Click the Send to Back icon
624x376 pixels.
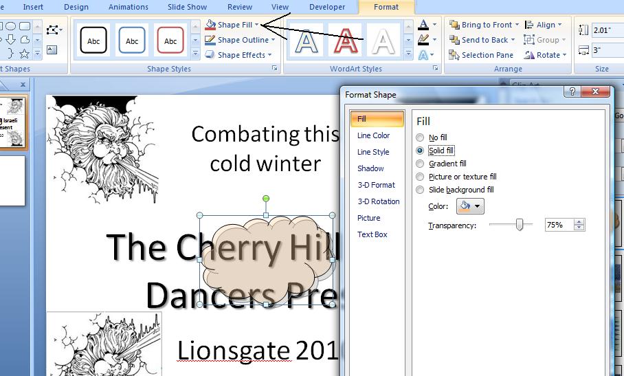click(454, 40)
